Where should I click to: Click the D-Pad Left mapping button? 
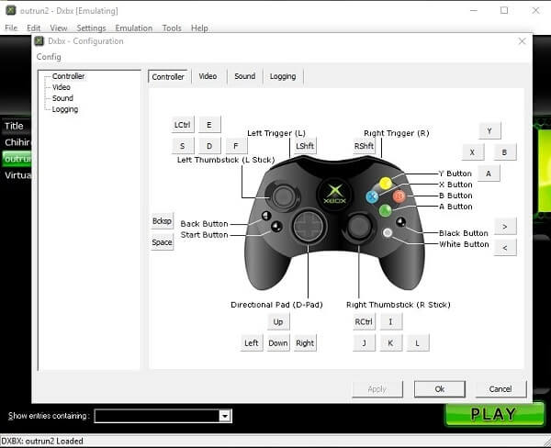[252, 343]
